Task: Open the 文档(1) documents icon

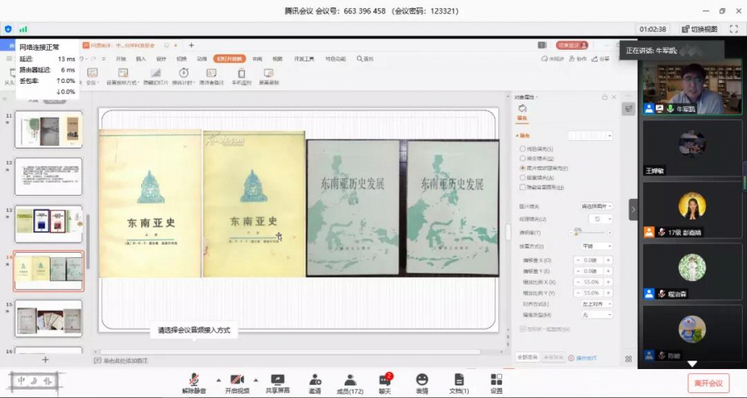Action: 459,382
